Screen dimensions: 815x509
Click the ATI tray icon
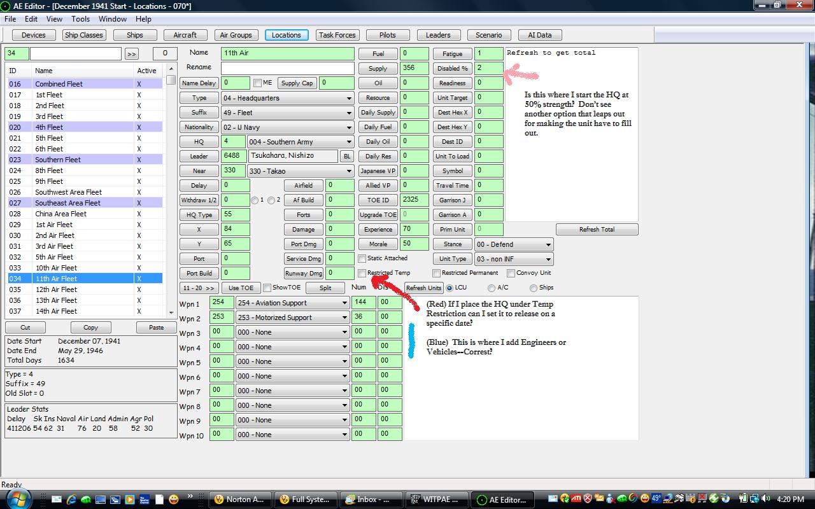coord(576,498)
